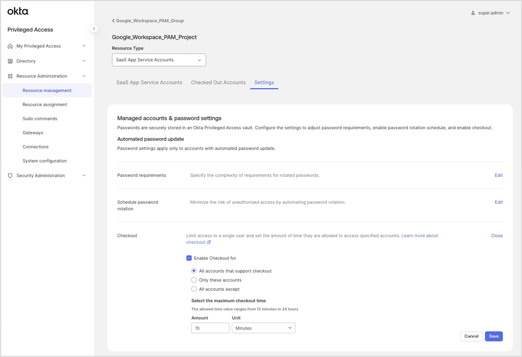Image resolution: width=522 pixels, height=357 pixels.
Task: Select the Only these accounts radio button
Action: [194, 280]
